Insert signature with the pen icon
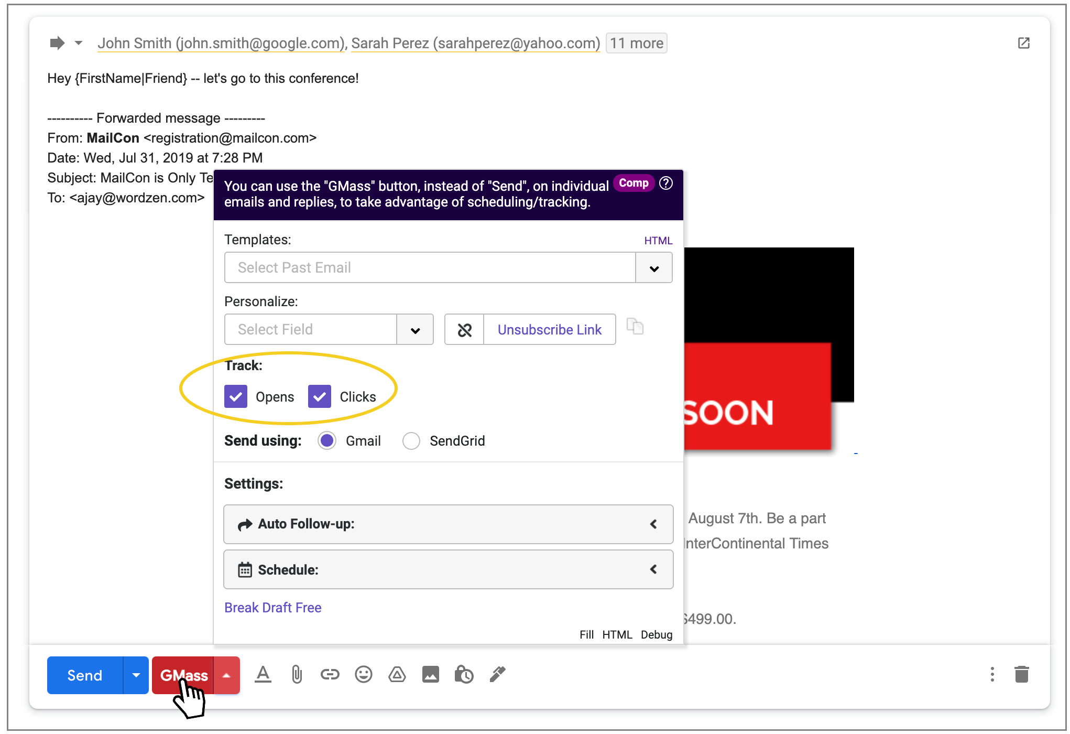Viewport: 1070px width, 734px height. [498, 674]
